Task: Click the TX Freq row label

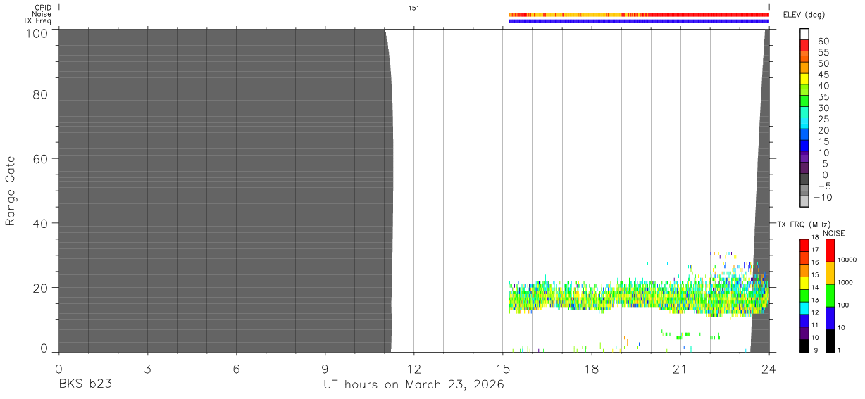Action: click(x=37, y=20)
